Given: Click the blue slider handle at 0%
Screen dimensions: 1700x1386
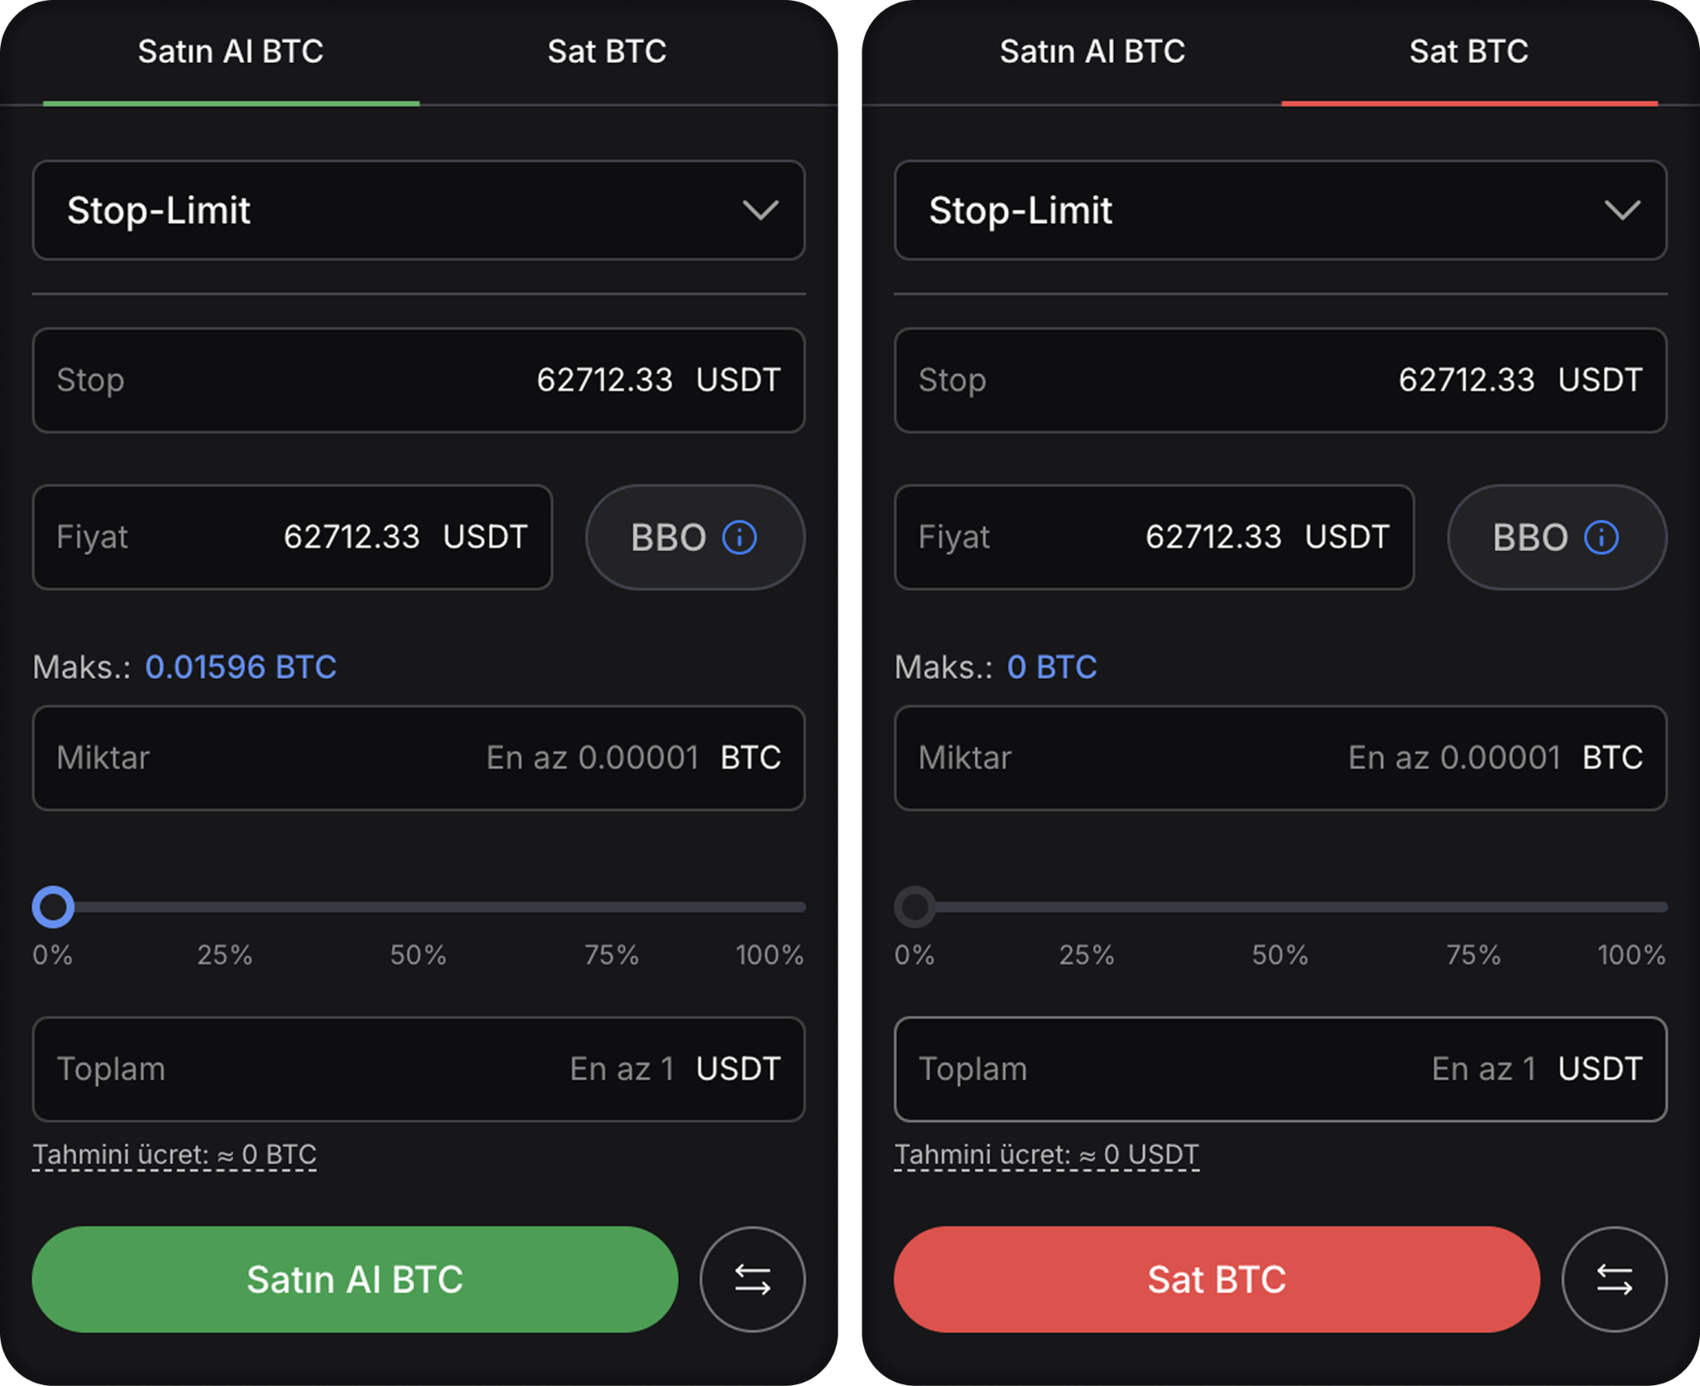Looking at the screenshot, I should (53, 907).
